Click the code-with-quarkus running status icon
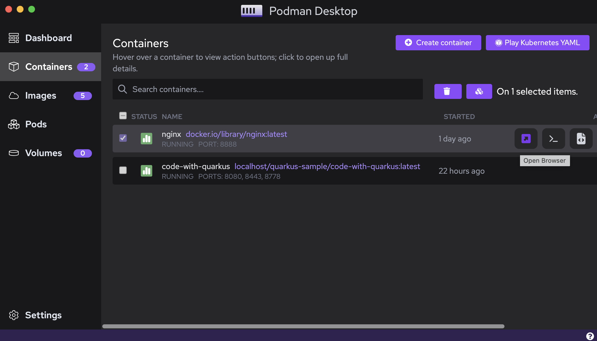This screenshot has width=597, height=341. pos(147,171)
